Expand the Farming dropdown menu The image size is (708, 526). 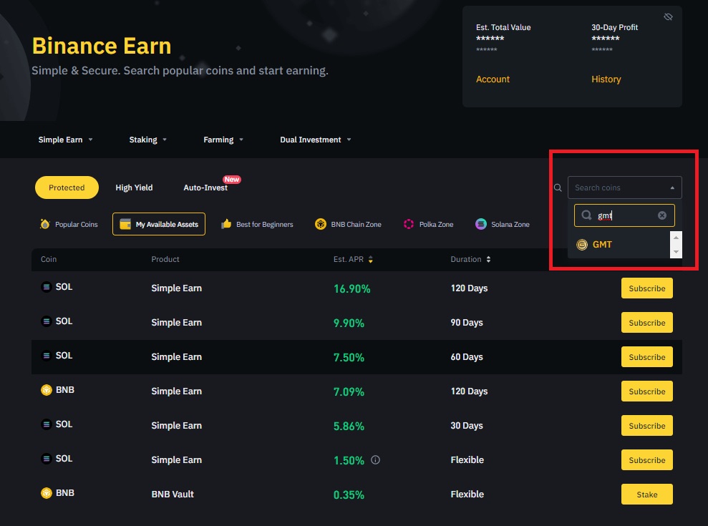click(223, 140)
